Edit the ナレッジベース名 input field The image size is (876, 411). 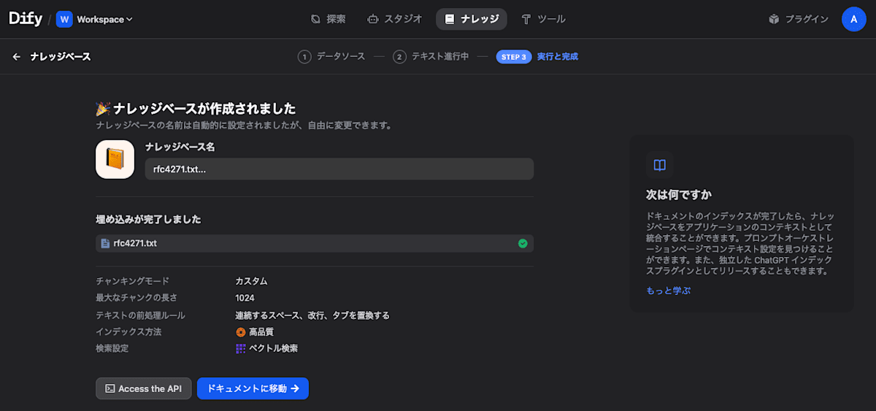339,169
